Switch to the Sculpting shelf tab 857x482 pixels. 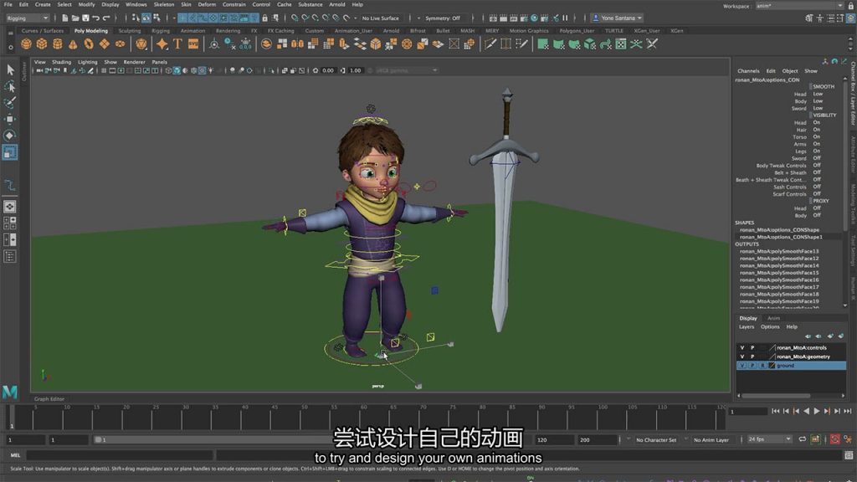click(x=130, y=31)
